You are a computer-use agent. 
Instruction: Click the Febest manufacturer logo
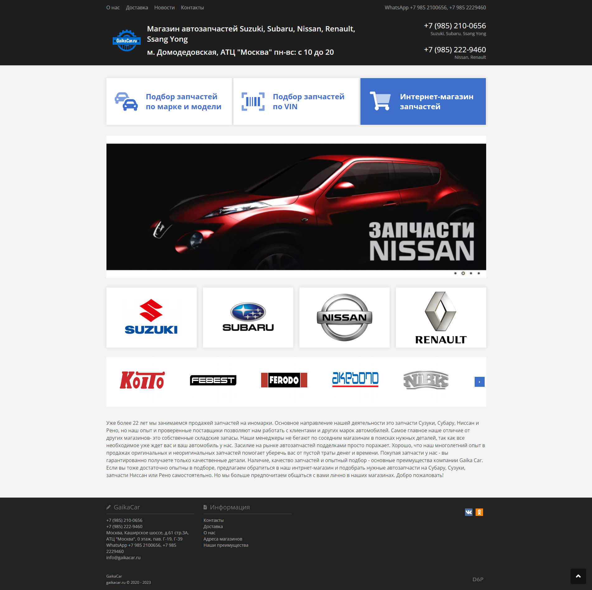(x=213, y=380)
